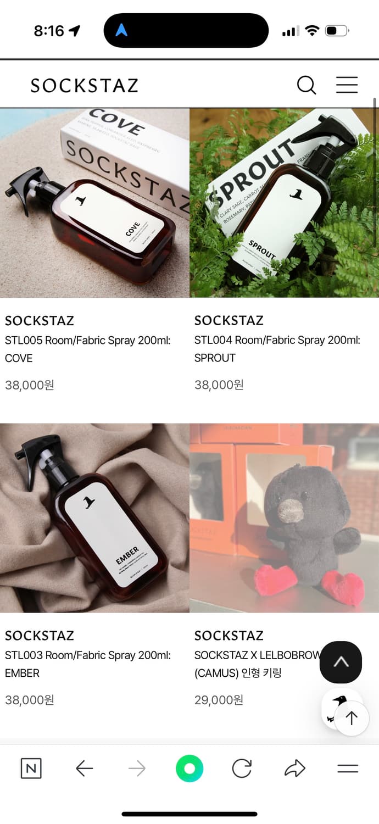Tap the white arrow-up scroll-to-top button

pyautogui.click(x=352, y=718)
